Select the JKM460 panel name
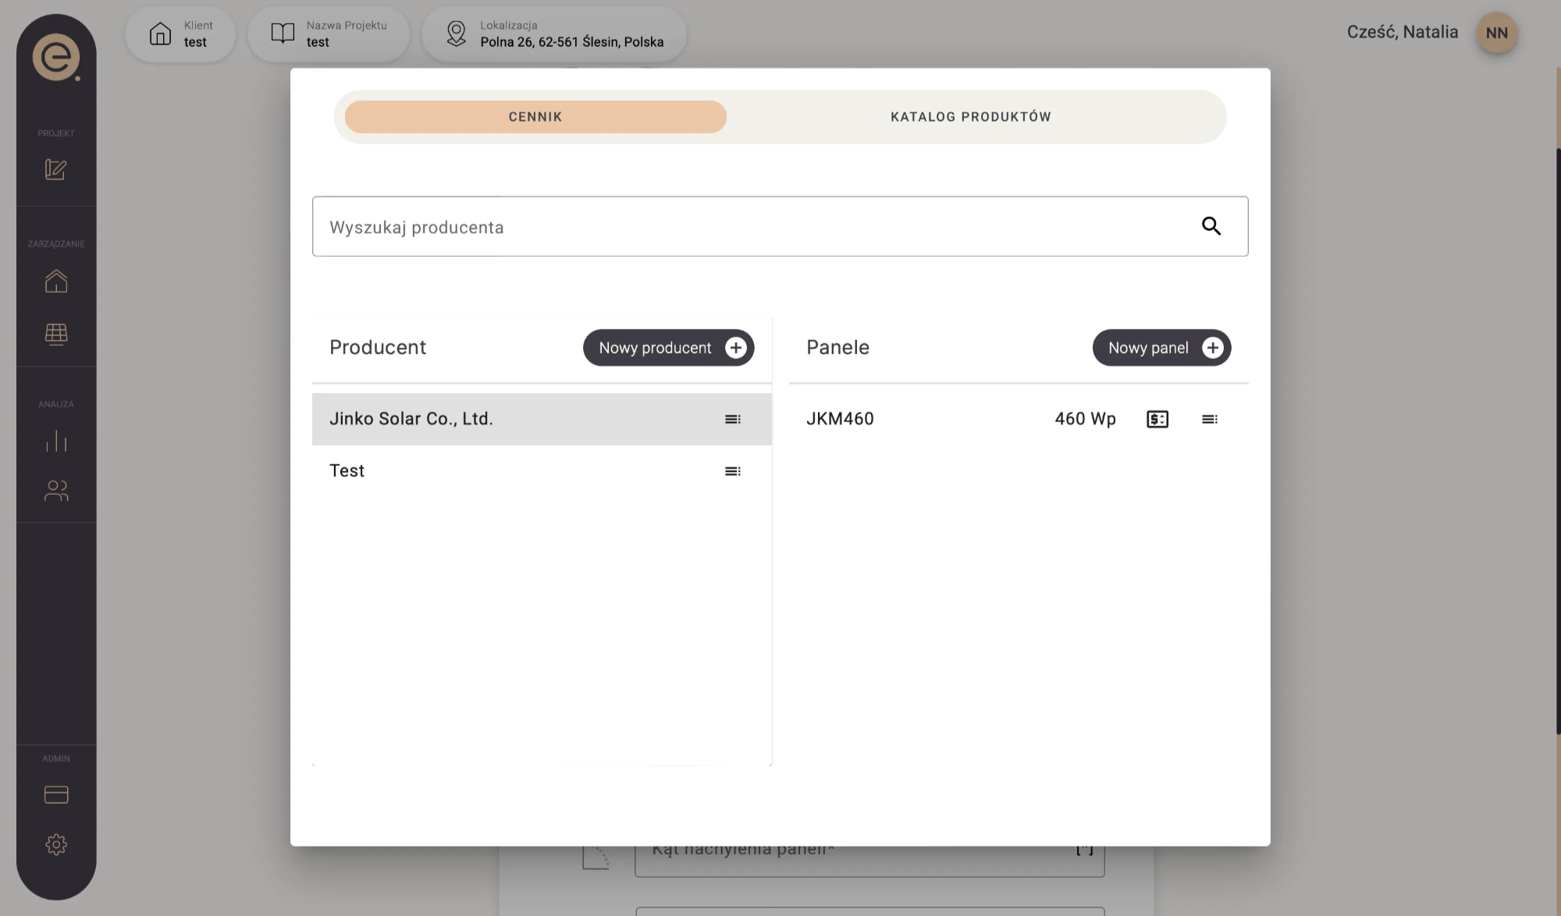Image resolution: width=1561 pixels, height=916 pixels. click(x=840, y=419)
